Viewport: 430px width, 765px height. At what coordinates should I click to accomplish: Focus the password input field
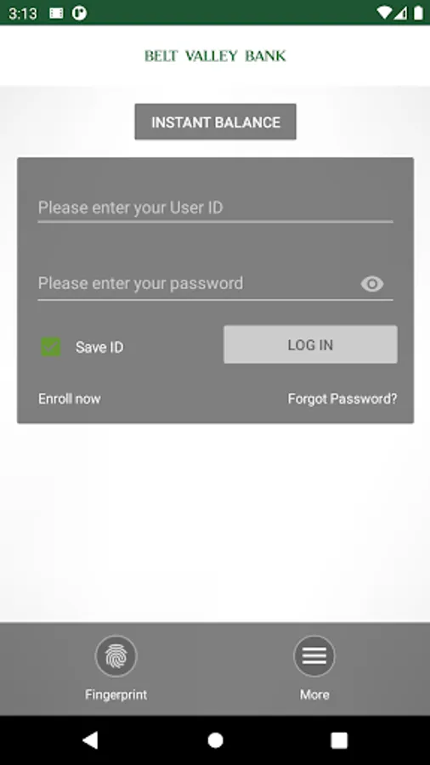pyautogui.click(x=197, y=283)
